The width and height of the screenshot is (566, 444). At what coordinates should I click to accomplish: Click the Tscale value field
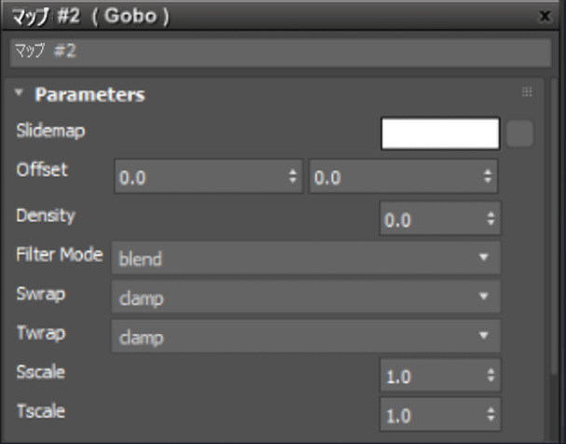(x=431, y=414)
